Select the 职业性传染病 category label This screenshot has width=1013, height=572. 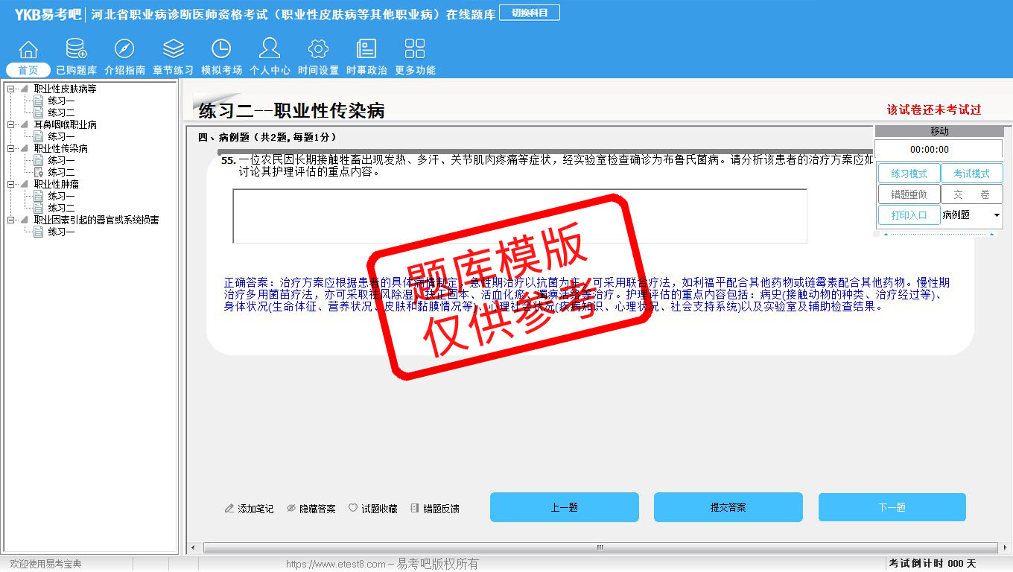tap(61, 148)
